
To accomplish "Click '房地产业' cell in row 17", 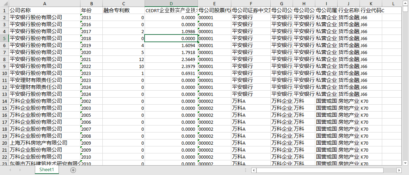I will pyautogui.click(x=348, y=122).
